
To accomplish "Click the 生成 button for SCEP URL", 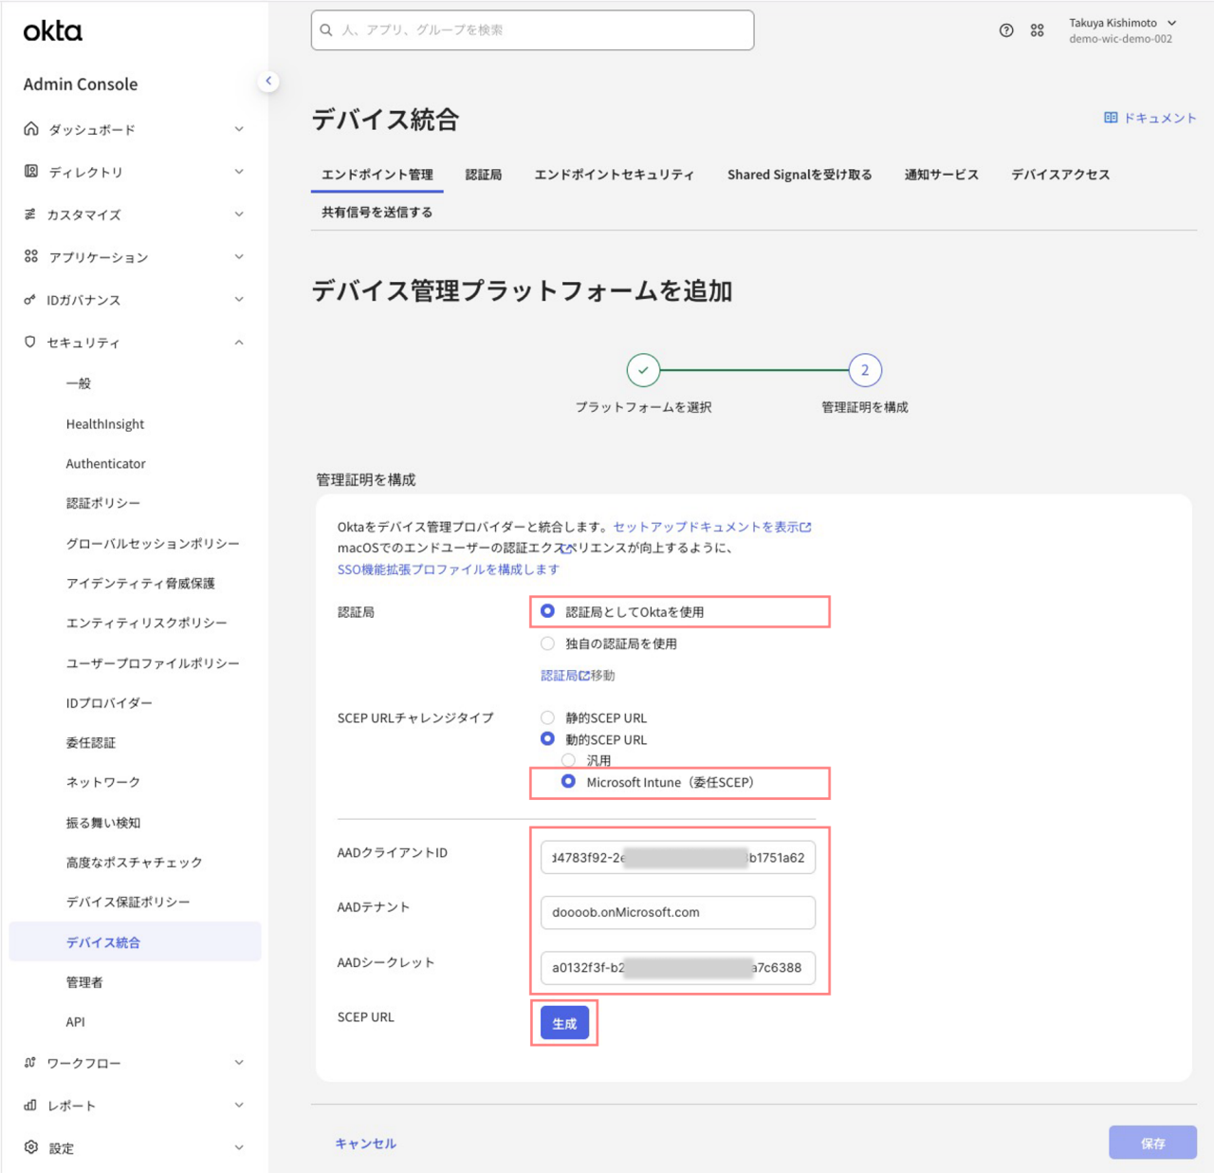I will pyautogui.click(x=564, y=1023).
